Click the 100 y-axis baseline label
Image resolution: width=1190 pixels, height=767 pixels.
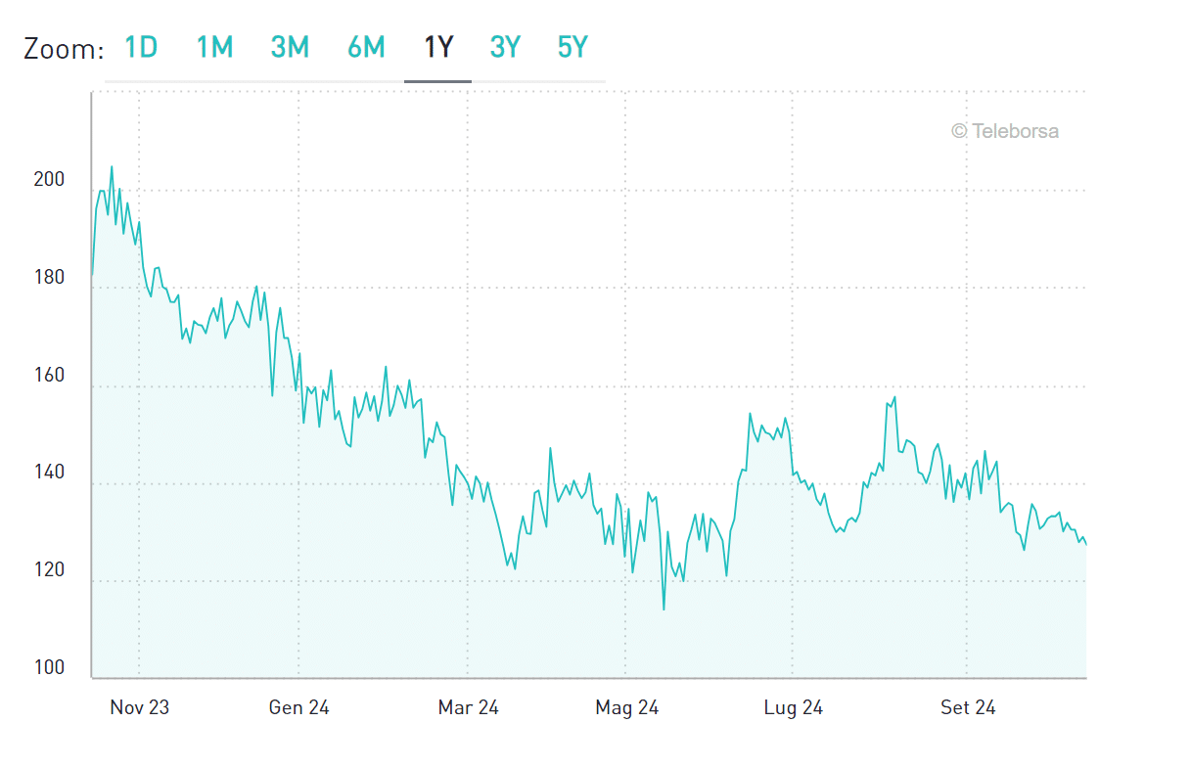click(48, 668)
